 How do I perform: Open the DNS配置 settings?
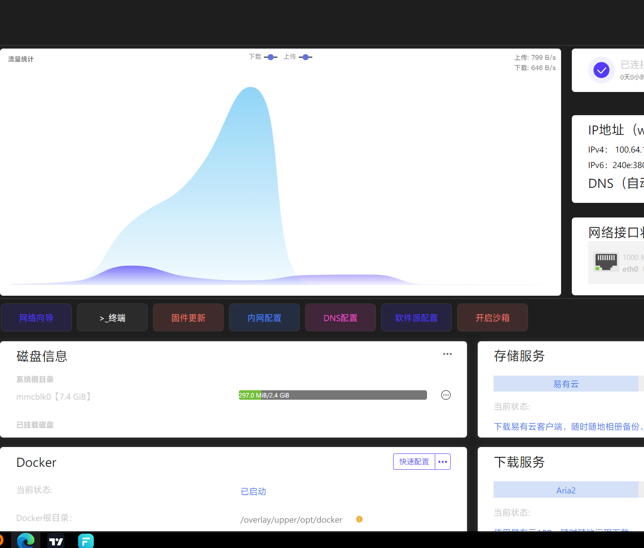click(x=340, y=318)
